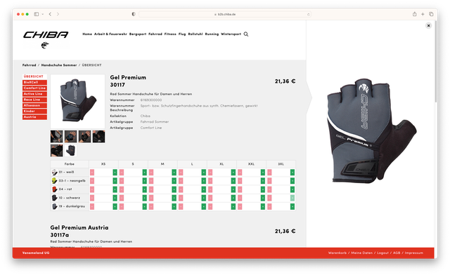Show tab overview icon in Safari

[x=431, y=14]
